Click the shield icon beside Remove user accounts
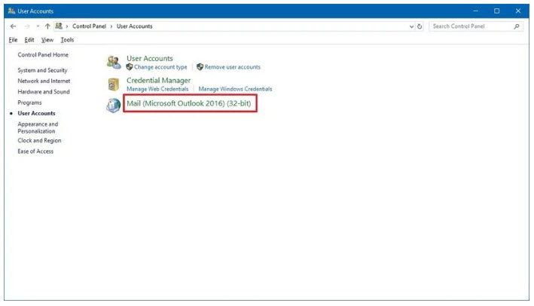534x306 pixels. 200,67
